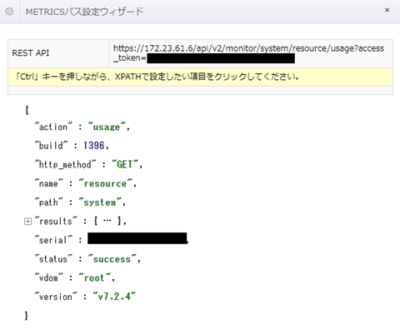Viewport: 400px width, 335px height.
Task: Click the "serial" key
Action: [x=53, y=240]
